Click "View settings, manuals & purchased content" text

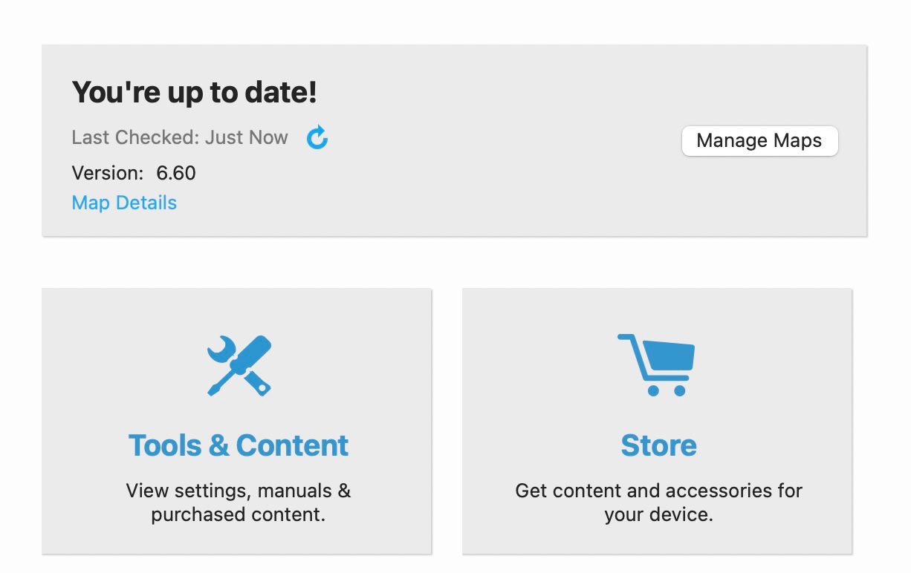tap(239, 502)
